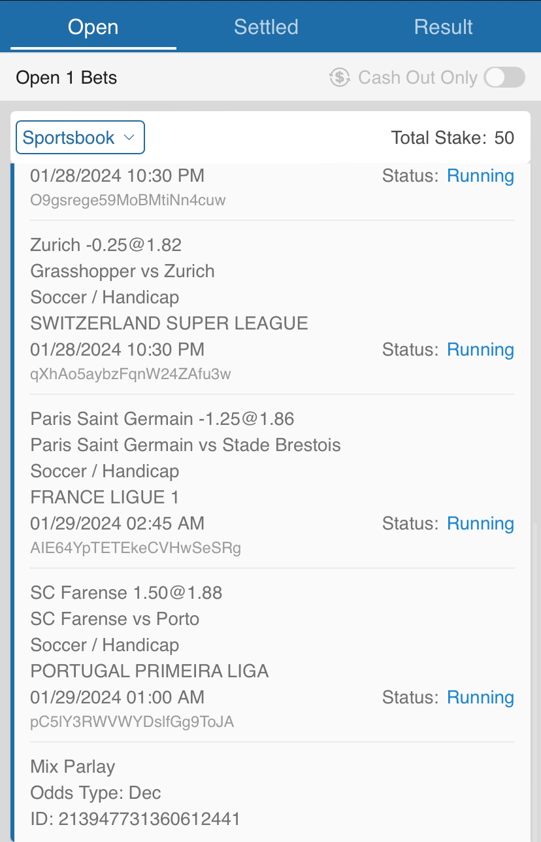Click the PORTUGAL PRIMEIRA LIGA league name

point(150,671)
